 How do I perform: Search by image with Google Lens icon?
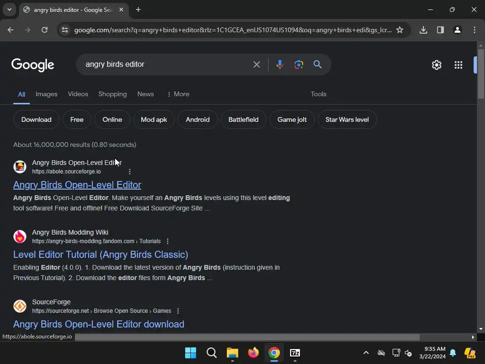(298, 64)
